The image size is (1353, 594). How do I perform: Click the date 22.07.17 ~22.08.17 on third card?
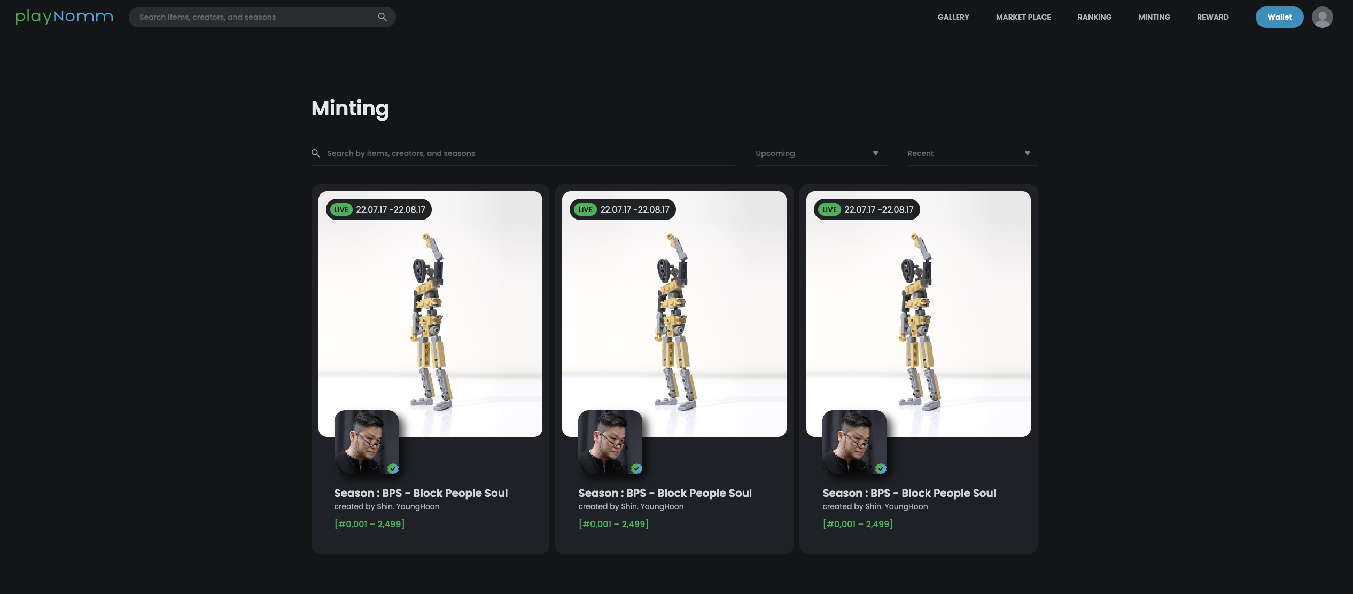[x=879, y=209]
